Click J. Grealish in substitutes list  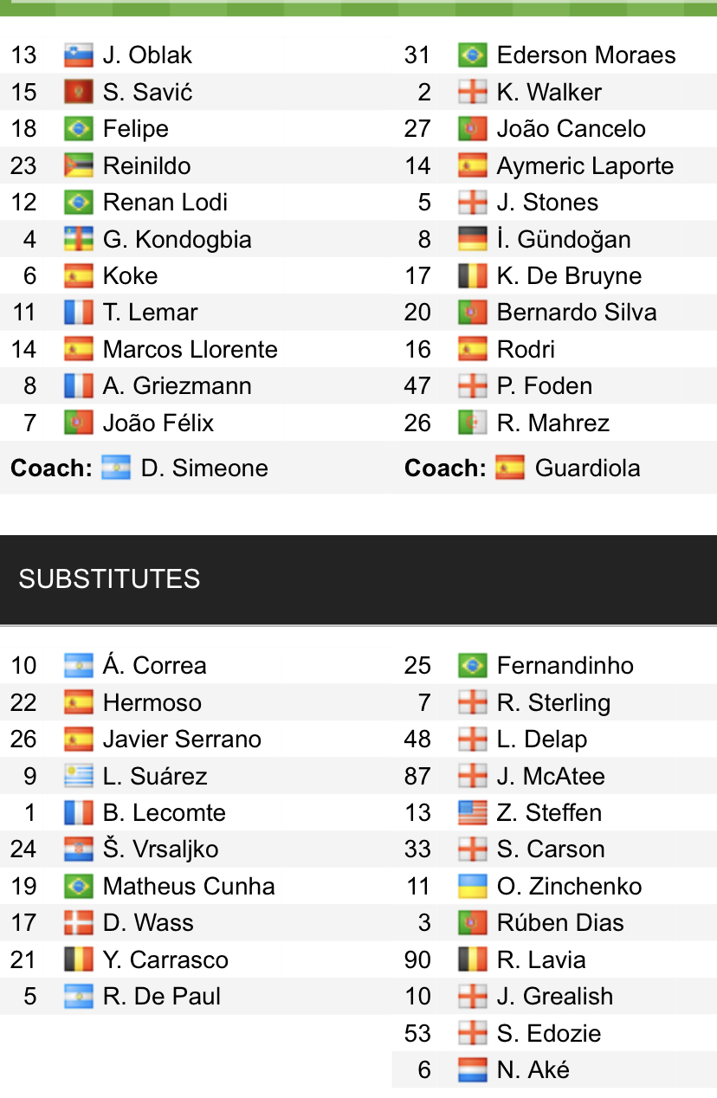click(x=554, y=996)
